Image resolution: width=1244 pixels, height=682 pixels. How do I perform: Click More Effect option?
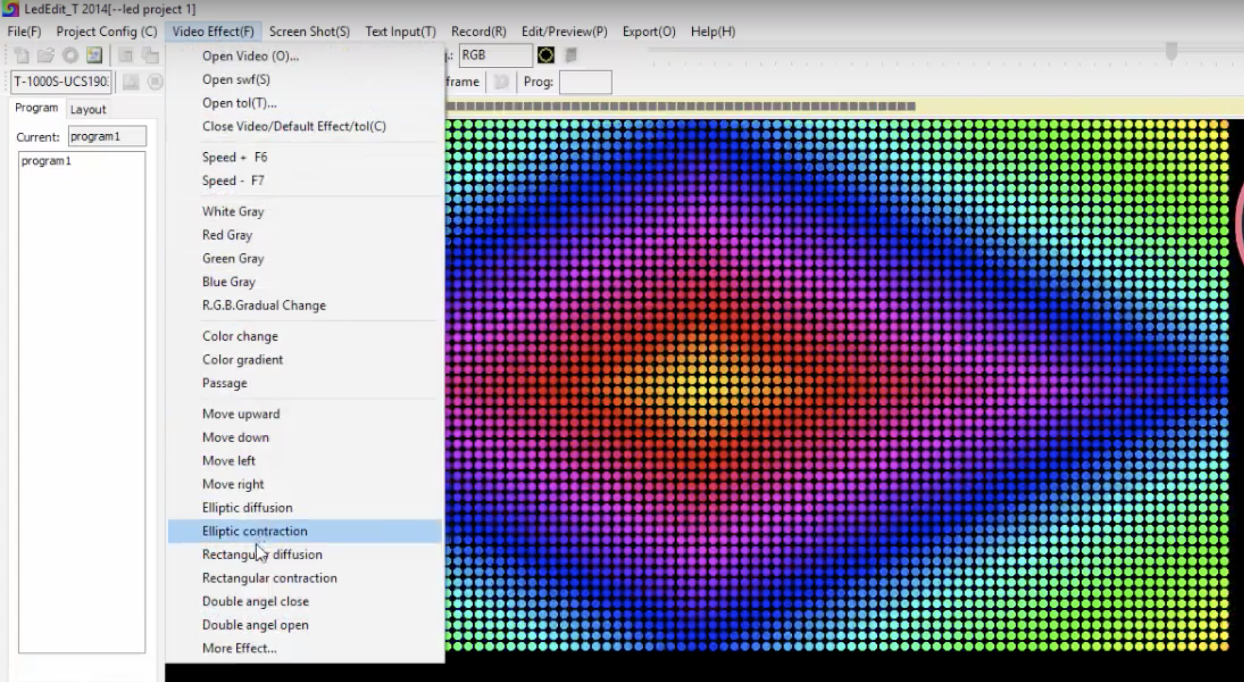coord(239,648)
